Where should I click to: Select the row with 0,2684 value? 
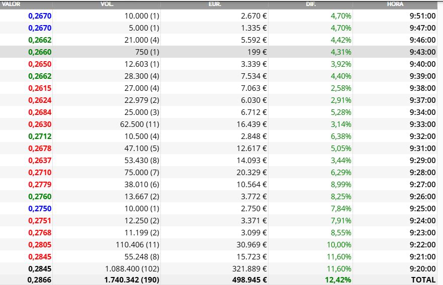point(218,112)
